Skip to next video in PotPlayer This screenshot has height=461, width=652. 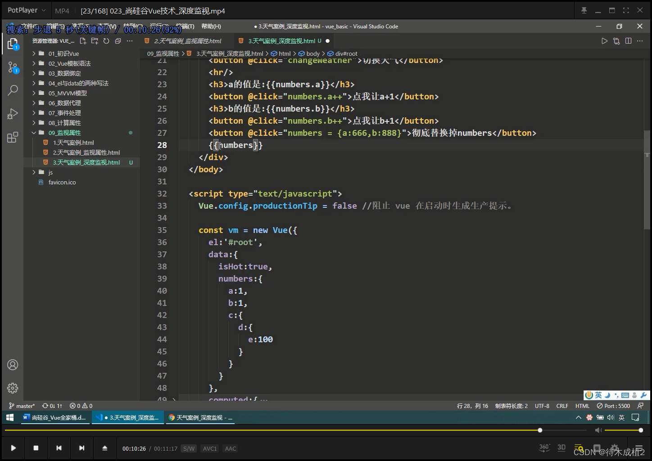(x=81, y=448)
